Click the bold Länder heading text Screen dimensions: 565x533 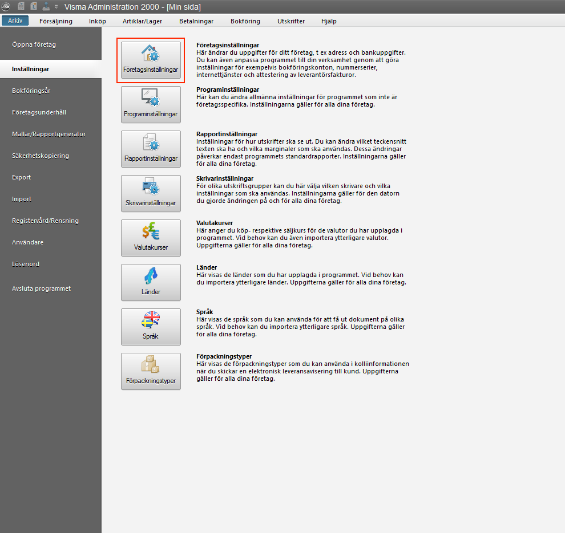tap(207, 267)
